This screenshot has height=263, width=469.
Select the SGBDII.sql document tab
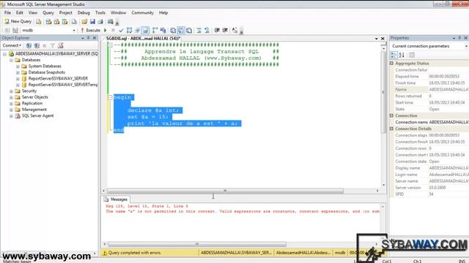pyautogui.click(x=143, y=39)
